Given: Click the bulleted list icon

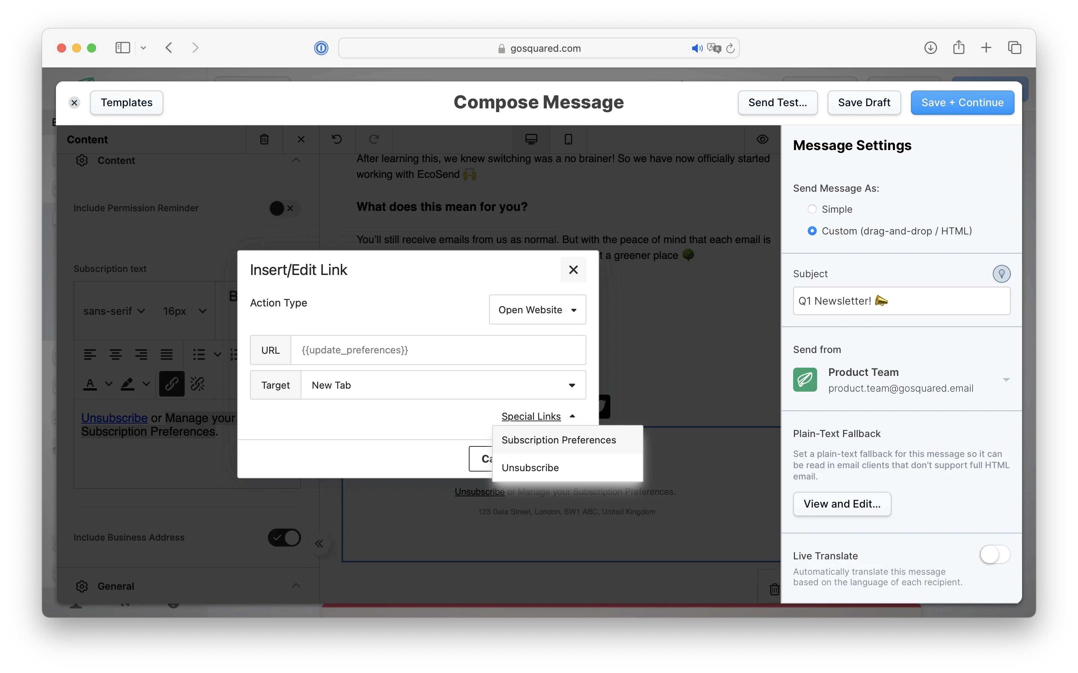Looking at the screenshot, I should pyautogui.click(x=199, y=354).
